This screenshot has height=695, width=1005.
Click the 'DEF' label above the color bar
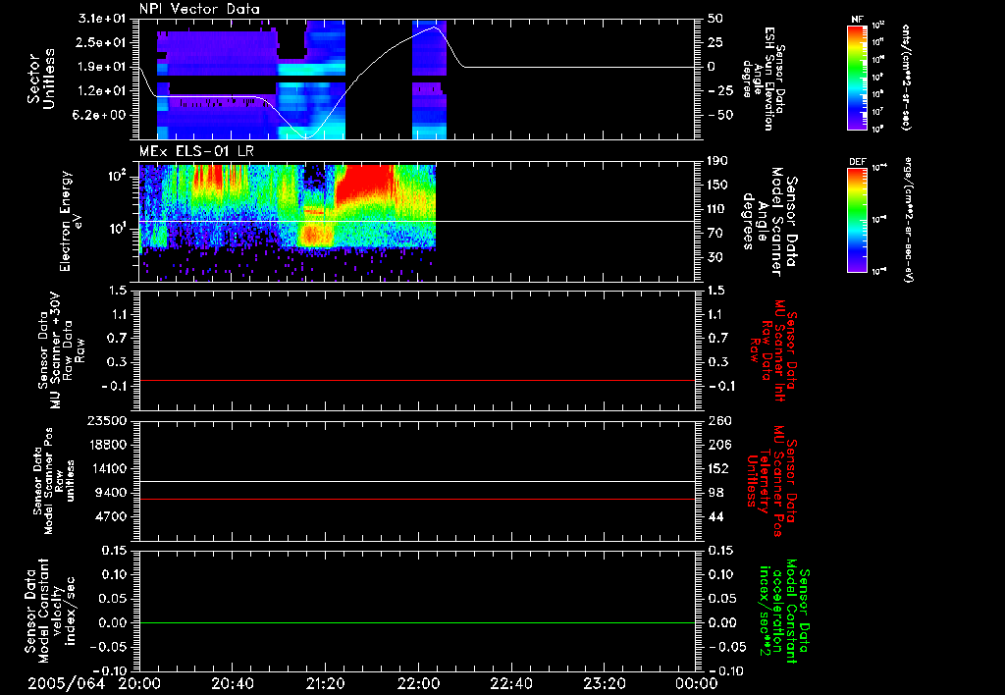pyautogui.click(x=858, y=163)
